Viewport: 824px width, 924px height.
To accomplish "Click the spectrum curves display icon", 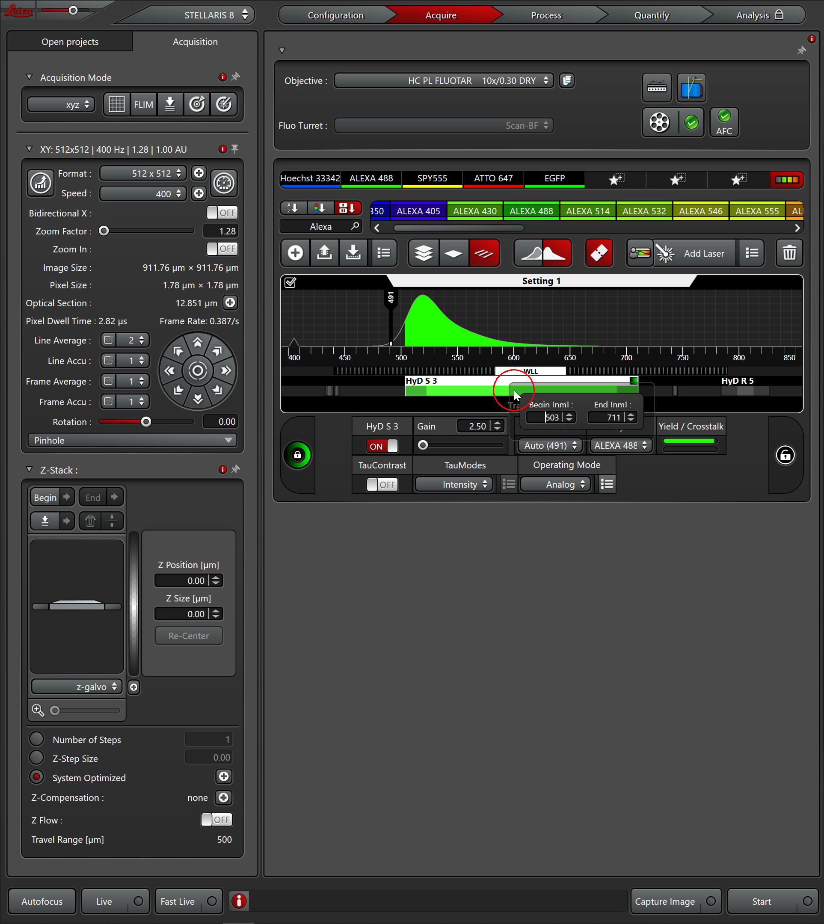I will point(543,253).
